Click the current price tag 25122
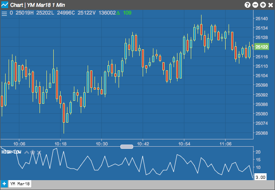 [262, 47]
